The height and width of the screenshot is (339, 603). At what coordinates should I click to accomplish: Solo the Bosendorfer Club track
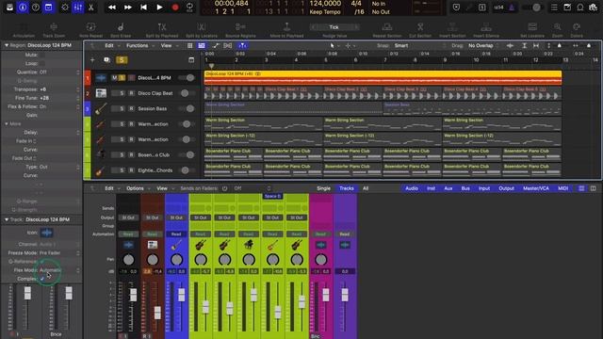coord(122,154)
